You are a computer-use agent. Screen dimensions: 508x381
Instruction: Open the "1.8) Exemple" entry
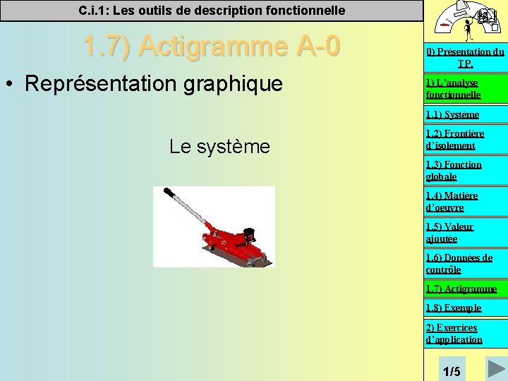(x=466, y=308)
